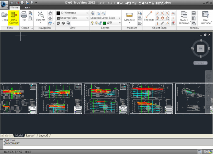The image size is (213, 154).
Task: Switch to the Layout1 tab
Action: [x=31, y=136]
